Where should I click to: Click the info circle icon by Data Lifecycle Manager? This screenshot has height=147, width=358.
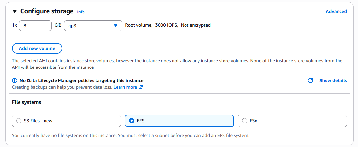click(15, 80)
